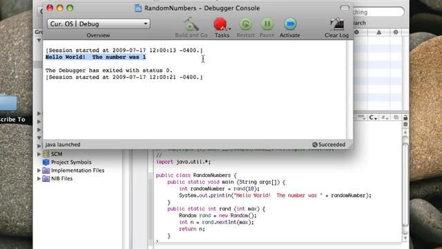Click the editor scrollbar up arrow
Image resolution: width=442 pixels, height=249 pixels.
pos(405,132)
